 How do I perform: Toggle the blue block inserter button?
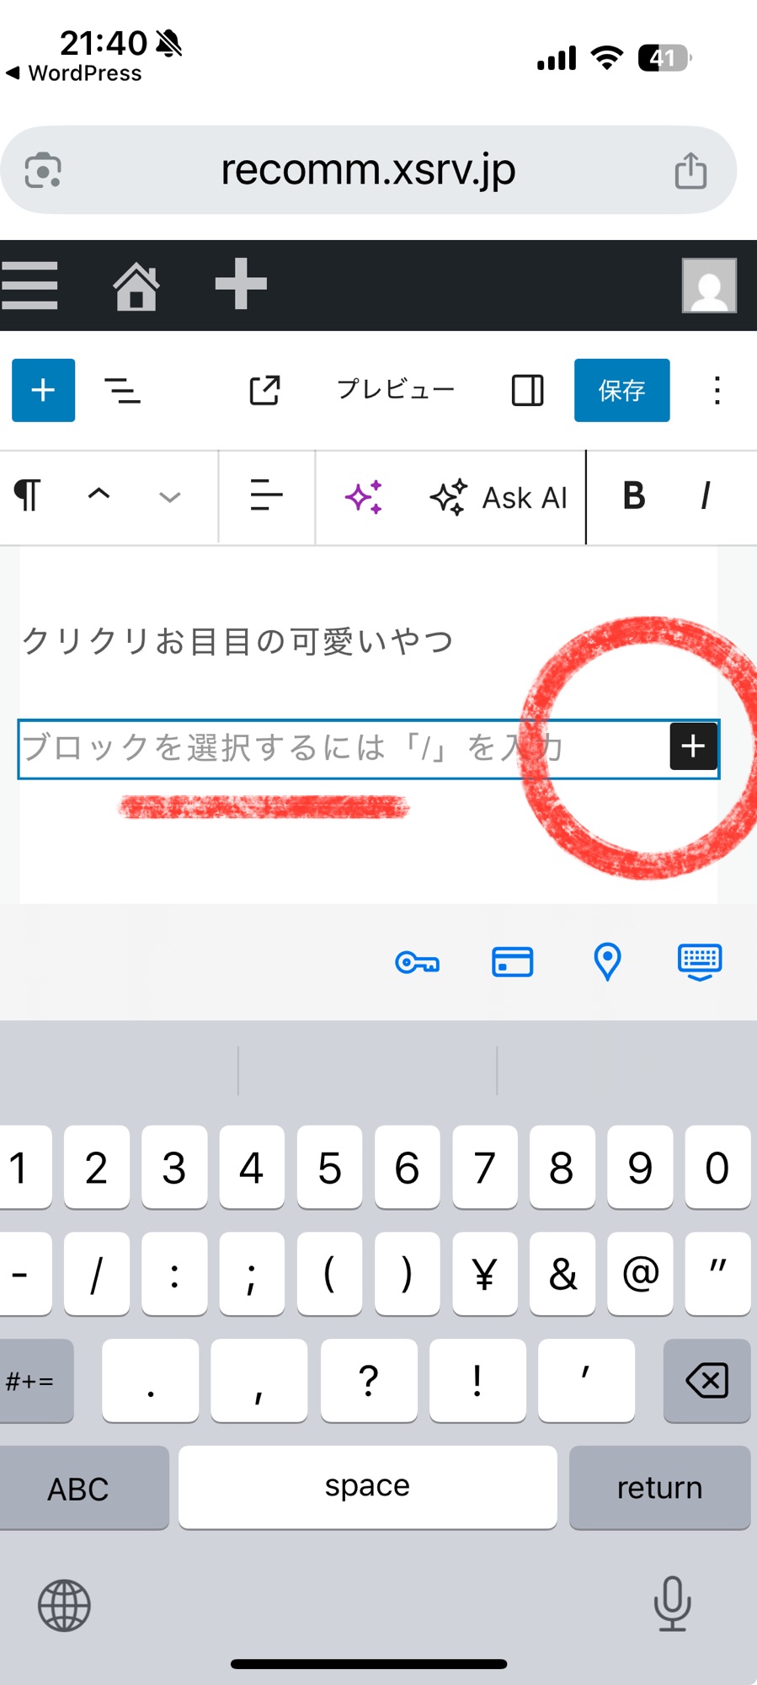point(43,390)
